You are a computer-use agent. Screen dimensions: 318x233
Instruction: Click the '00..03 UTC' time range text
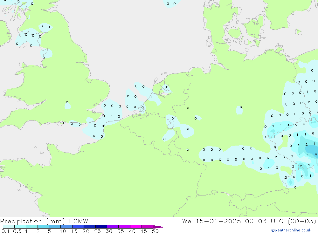(x=264, y=221)
